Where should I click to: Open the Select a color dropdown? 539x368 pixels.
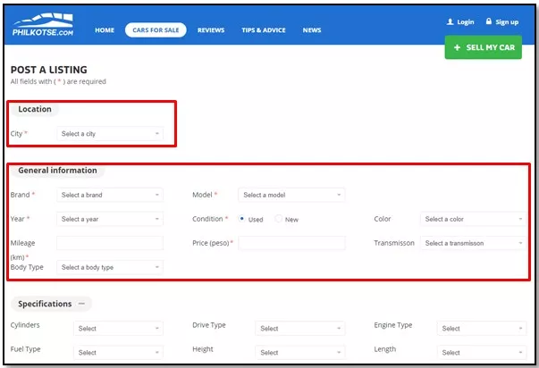[x=473, y=219]
